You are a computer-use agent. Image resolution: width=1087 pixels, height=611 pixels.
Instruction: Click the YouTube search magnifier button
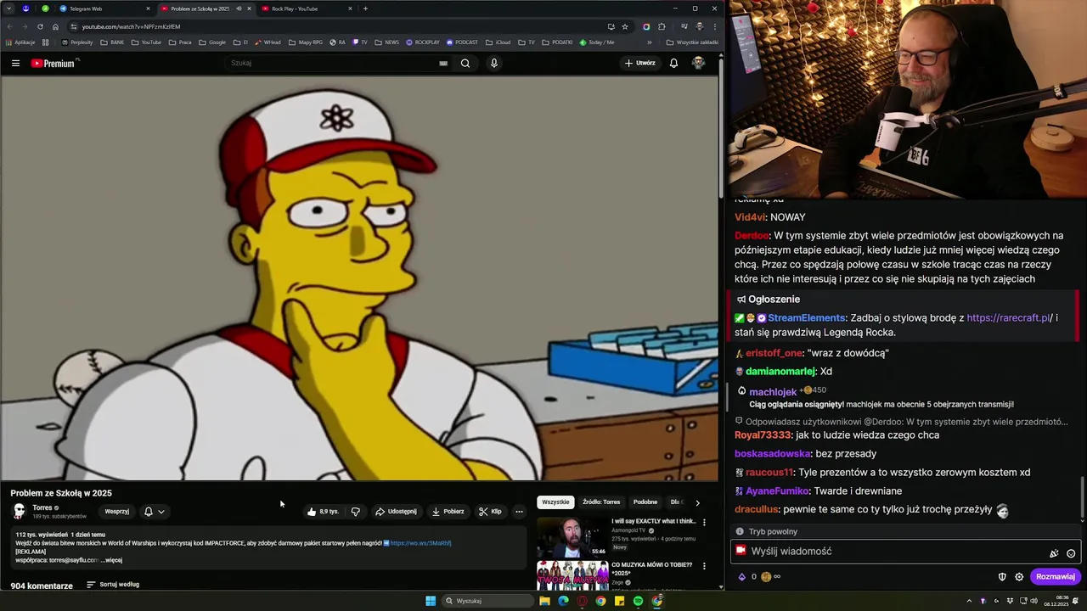click(x=465, y=63)
